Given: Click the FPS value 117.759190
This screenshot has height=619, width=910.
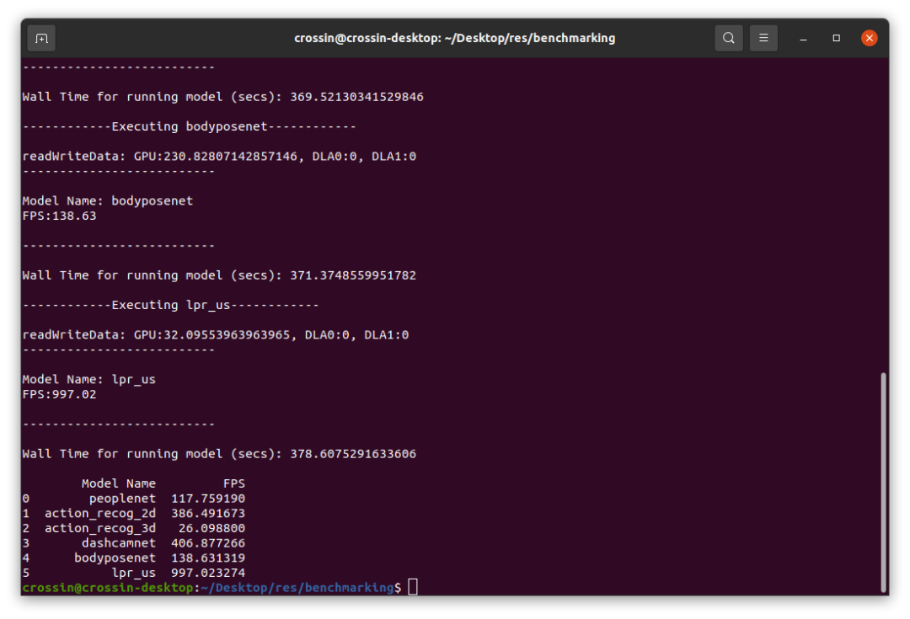Looking at the screenshot, I should coord(208,499).
